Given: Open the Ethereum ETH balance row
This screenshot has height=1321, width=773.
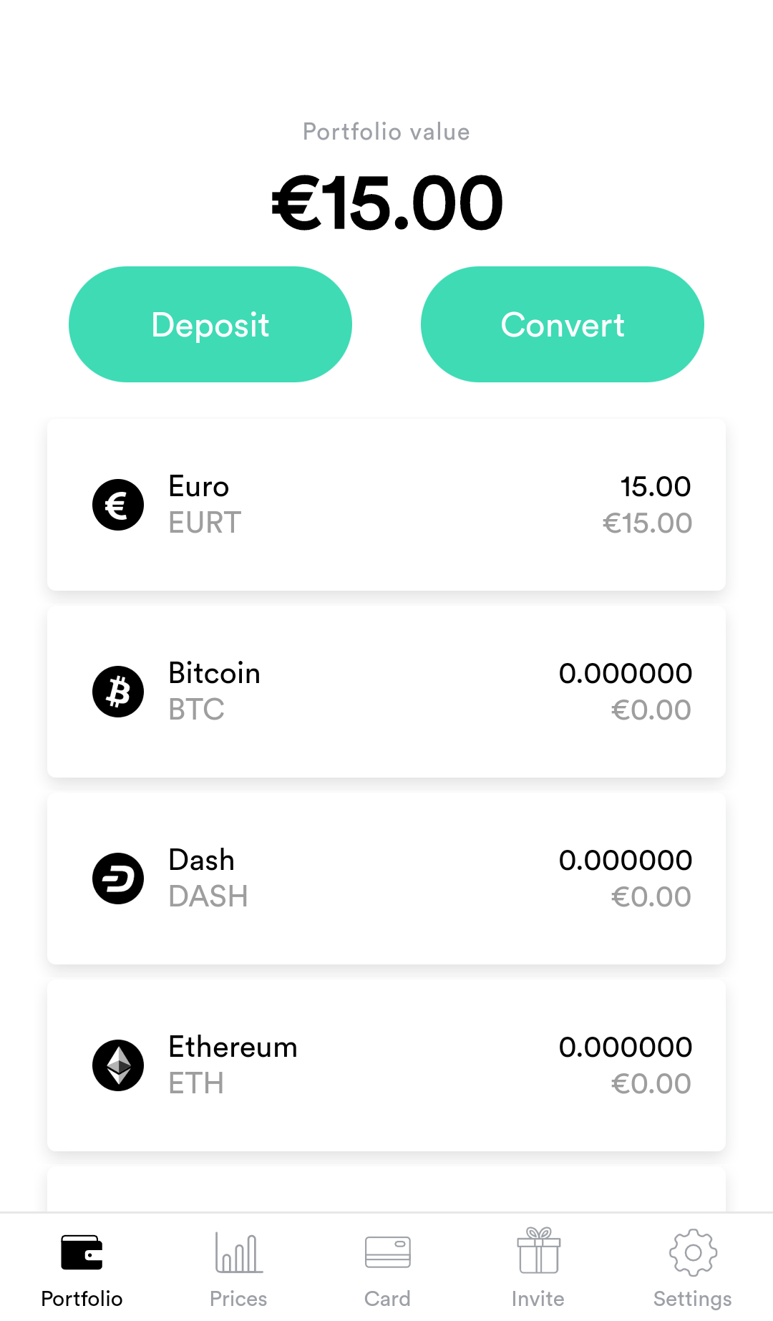Looking at the screenshot, I should 386,1065.
